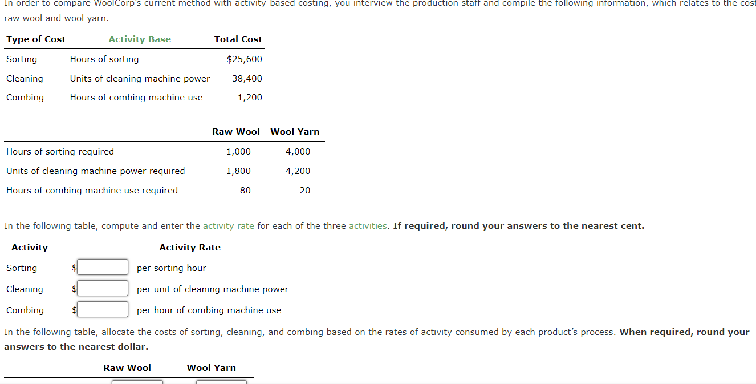
Task: Select the Sorting row label
Action: pos(21,59)
